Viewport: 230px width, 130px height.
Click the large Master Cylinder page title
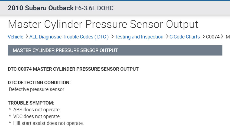[x=103, y=24]
